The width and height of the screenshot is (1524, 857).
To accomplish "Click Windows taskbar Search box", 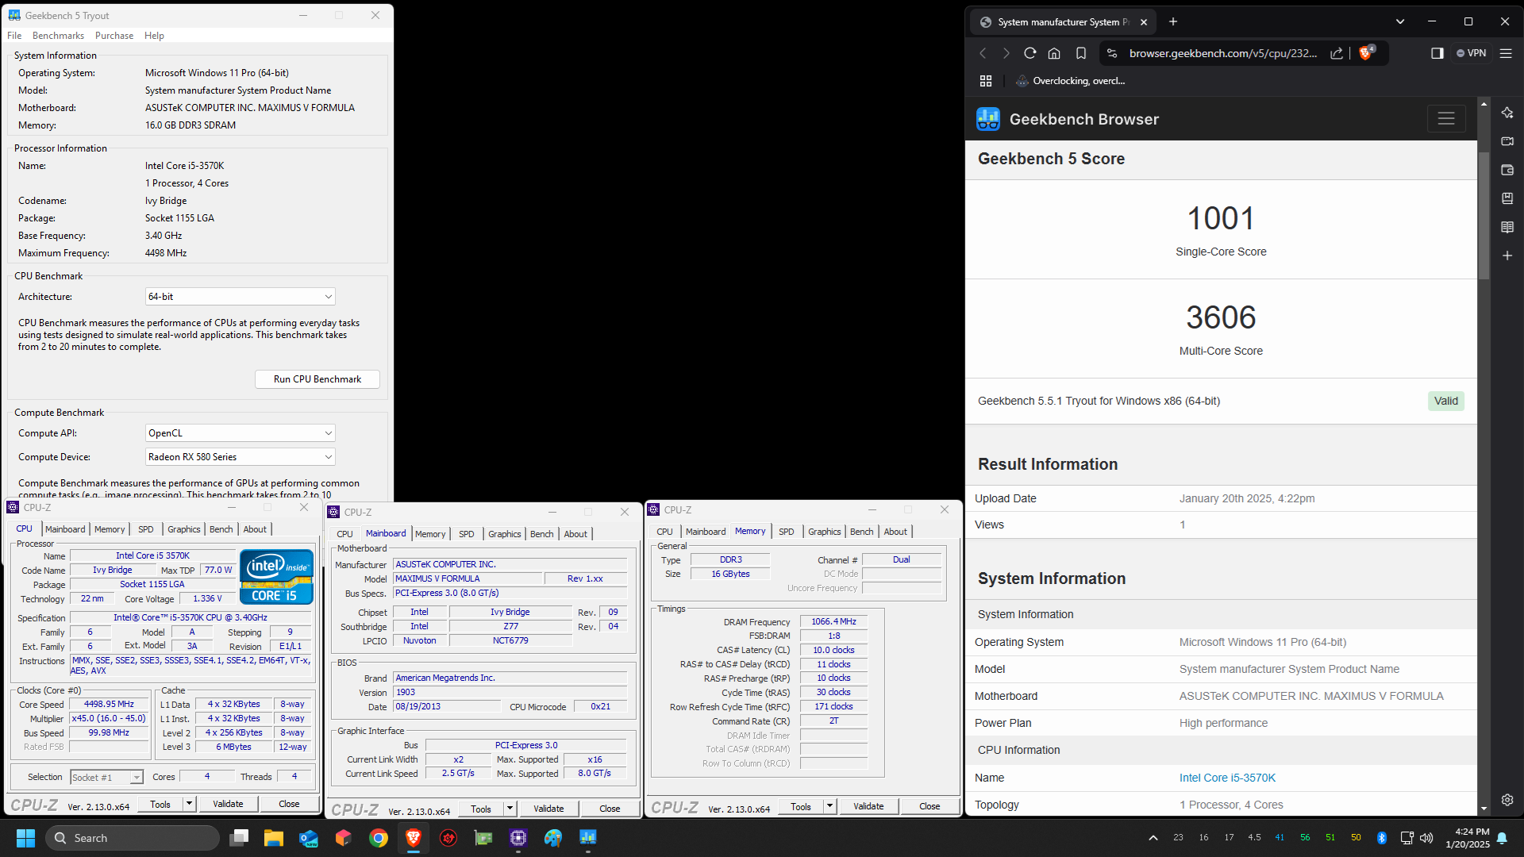I will point(133,838).
